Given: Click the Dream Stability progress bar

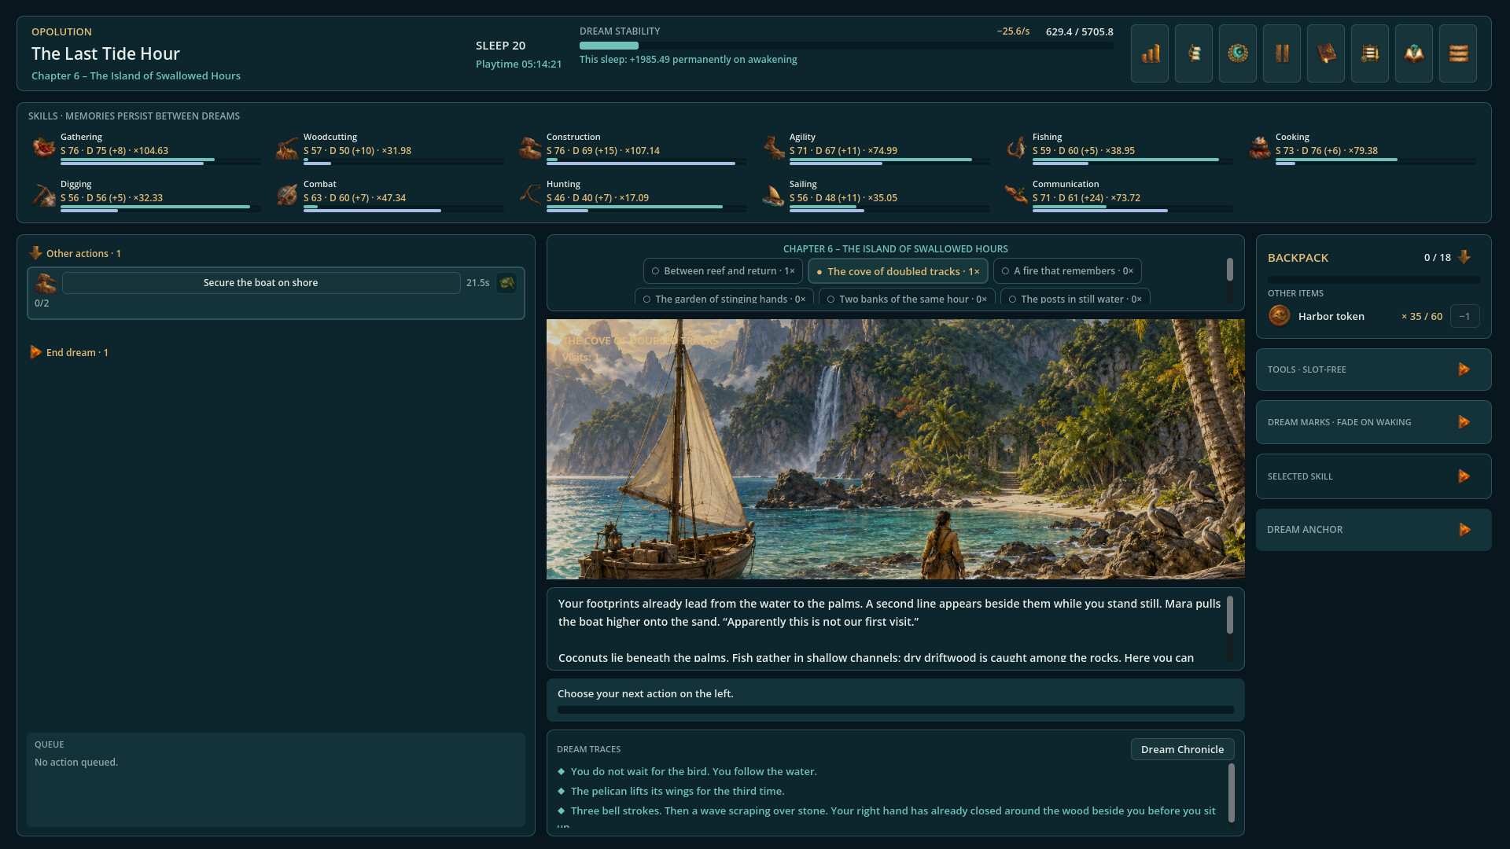Looking at the screenshot, I should click(x=846, y=46).
